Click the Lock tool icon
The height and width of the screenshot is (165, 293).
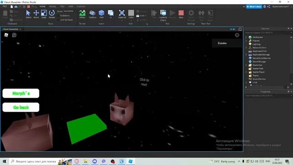138,16
